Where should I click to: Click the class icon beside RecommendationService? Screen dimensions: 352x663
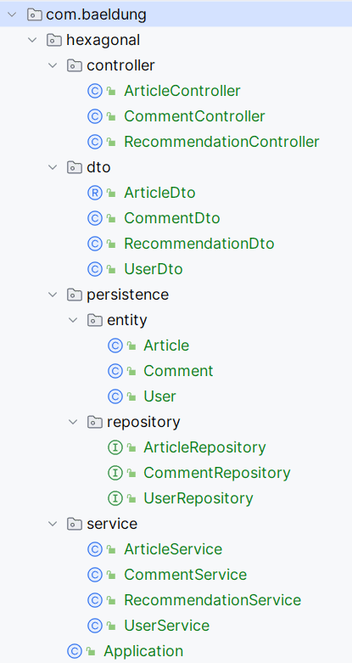[95, 600]
